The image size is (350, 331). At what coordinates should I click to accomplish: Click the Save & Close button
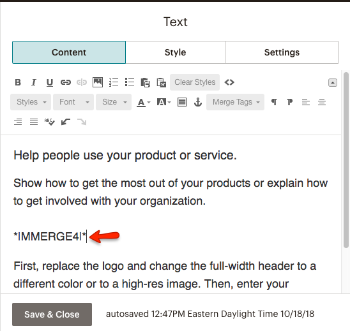pos(52,314)
